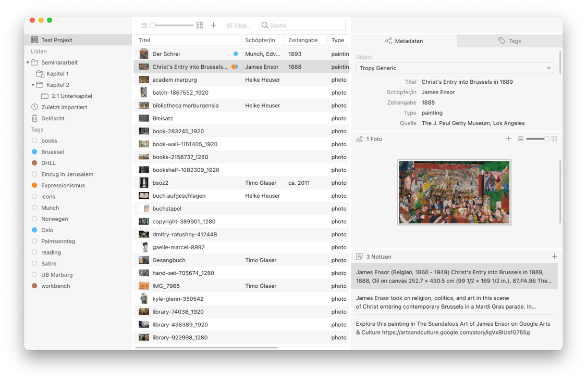
Task: Open the 'Tropy Generic' template dropdown
Action: click(x=455, y=68)
